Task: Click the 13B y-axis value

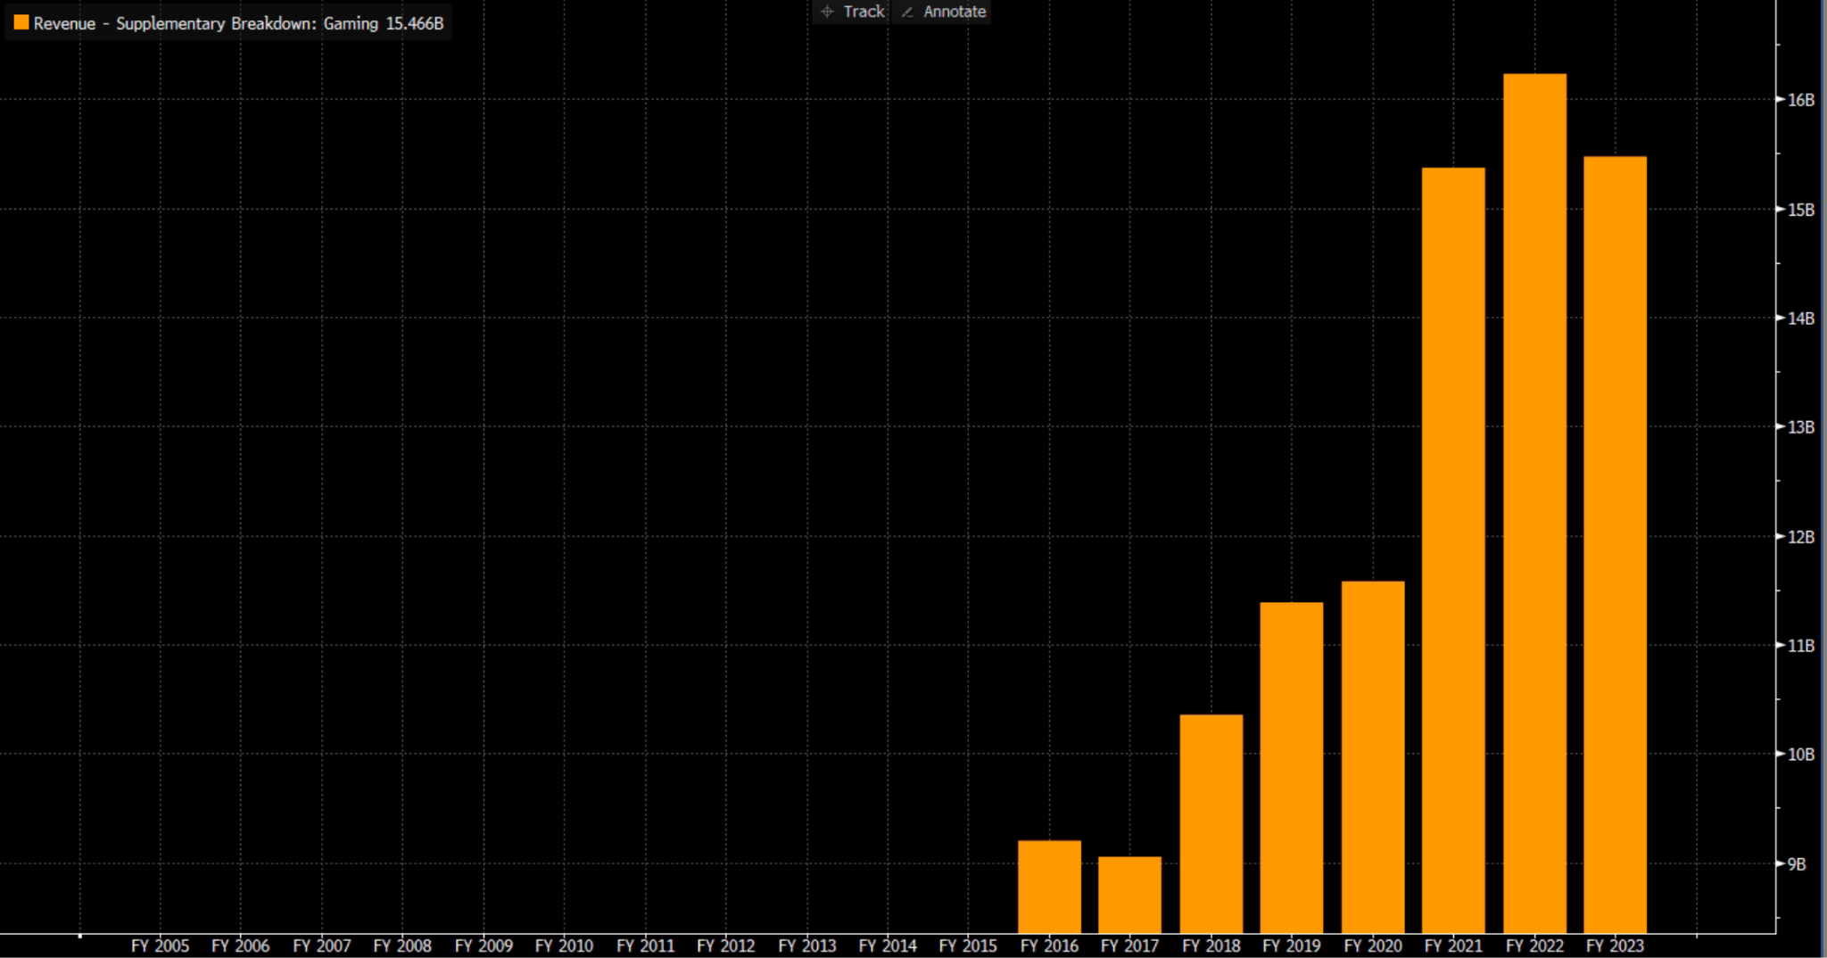Action: 1801,427
